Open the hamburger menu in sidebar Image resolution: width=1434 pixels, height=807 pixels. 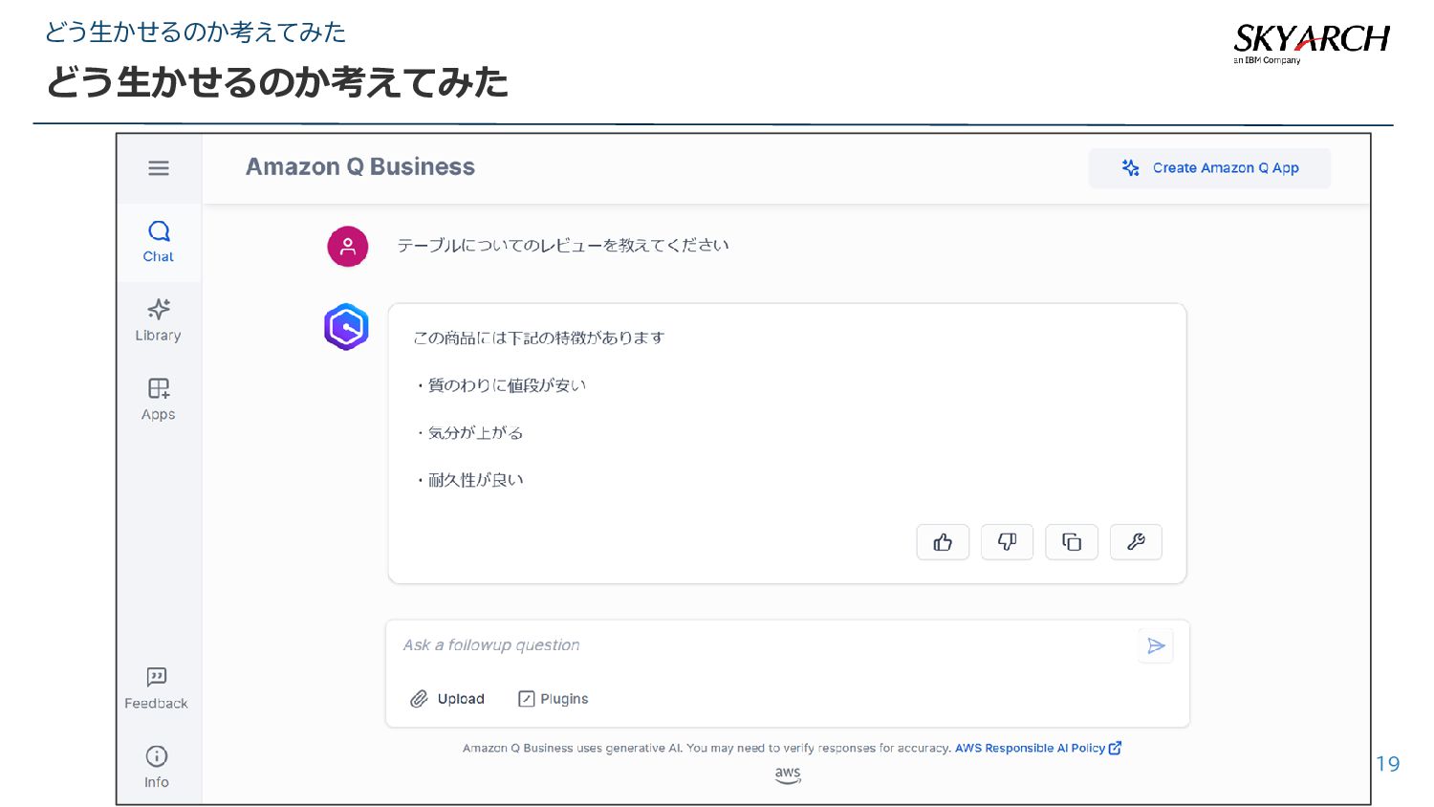159,168
